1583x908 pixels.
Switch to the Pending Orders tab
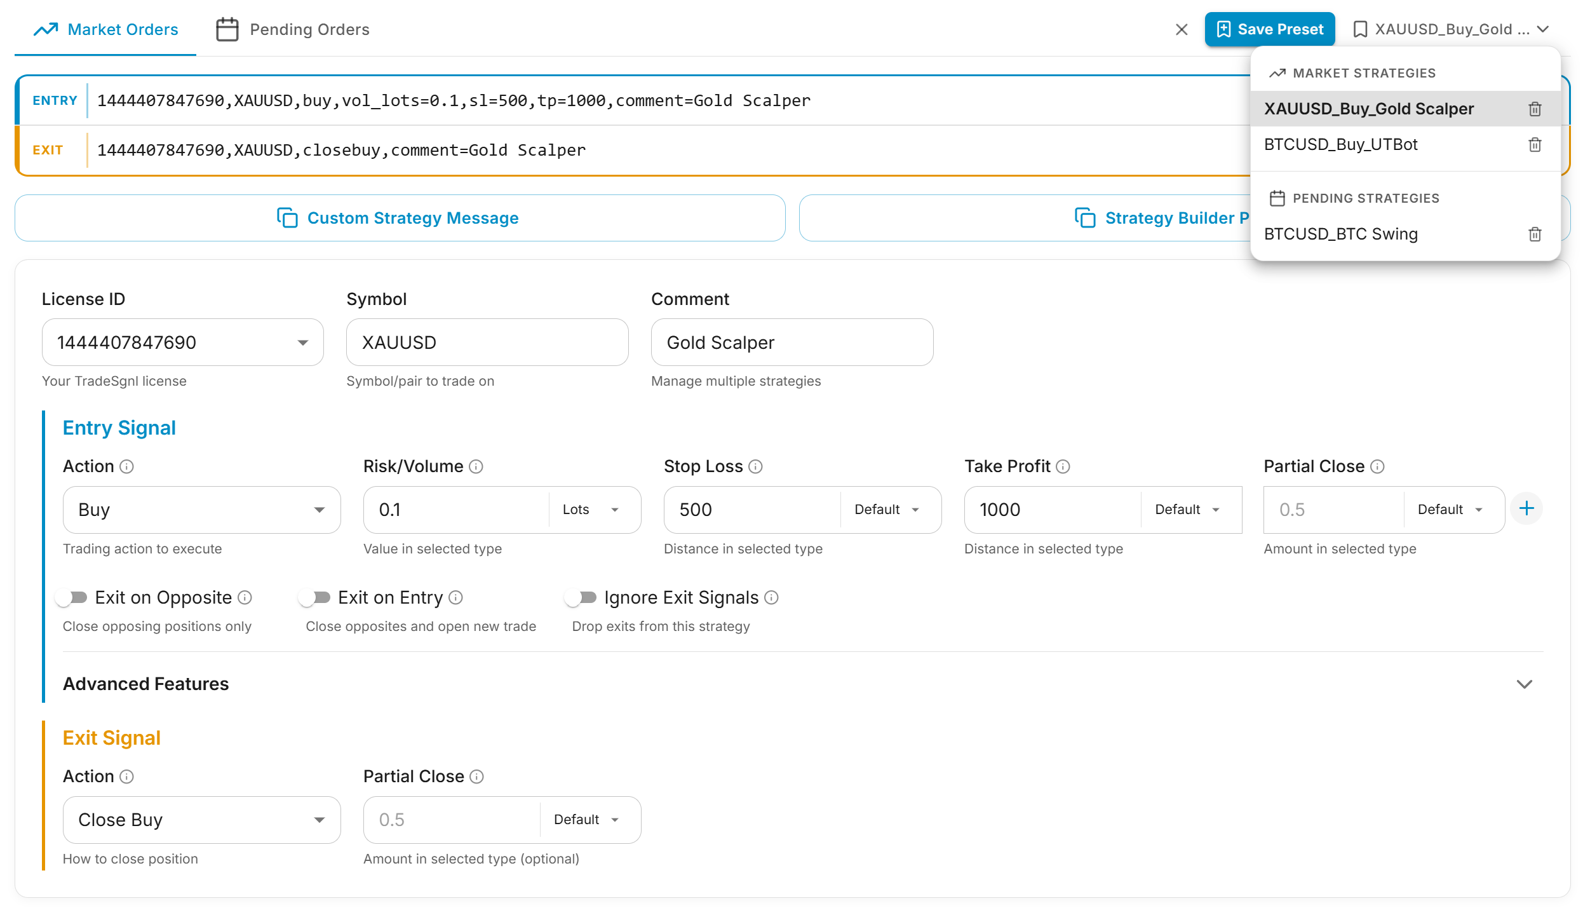coord(293,29)
